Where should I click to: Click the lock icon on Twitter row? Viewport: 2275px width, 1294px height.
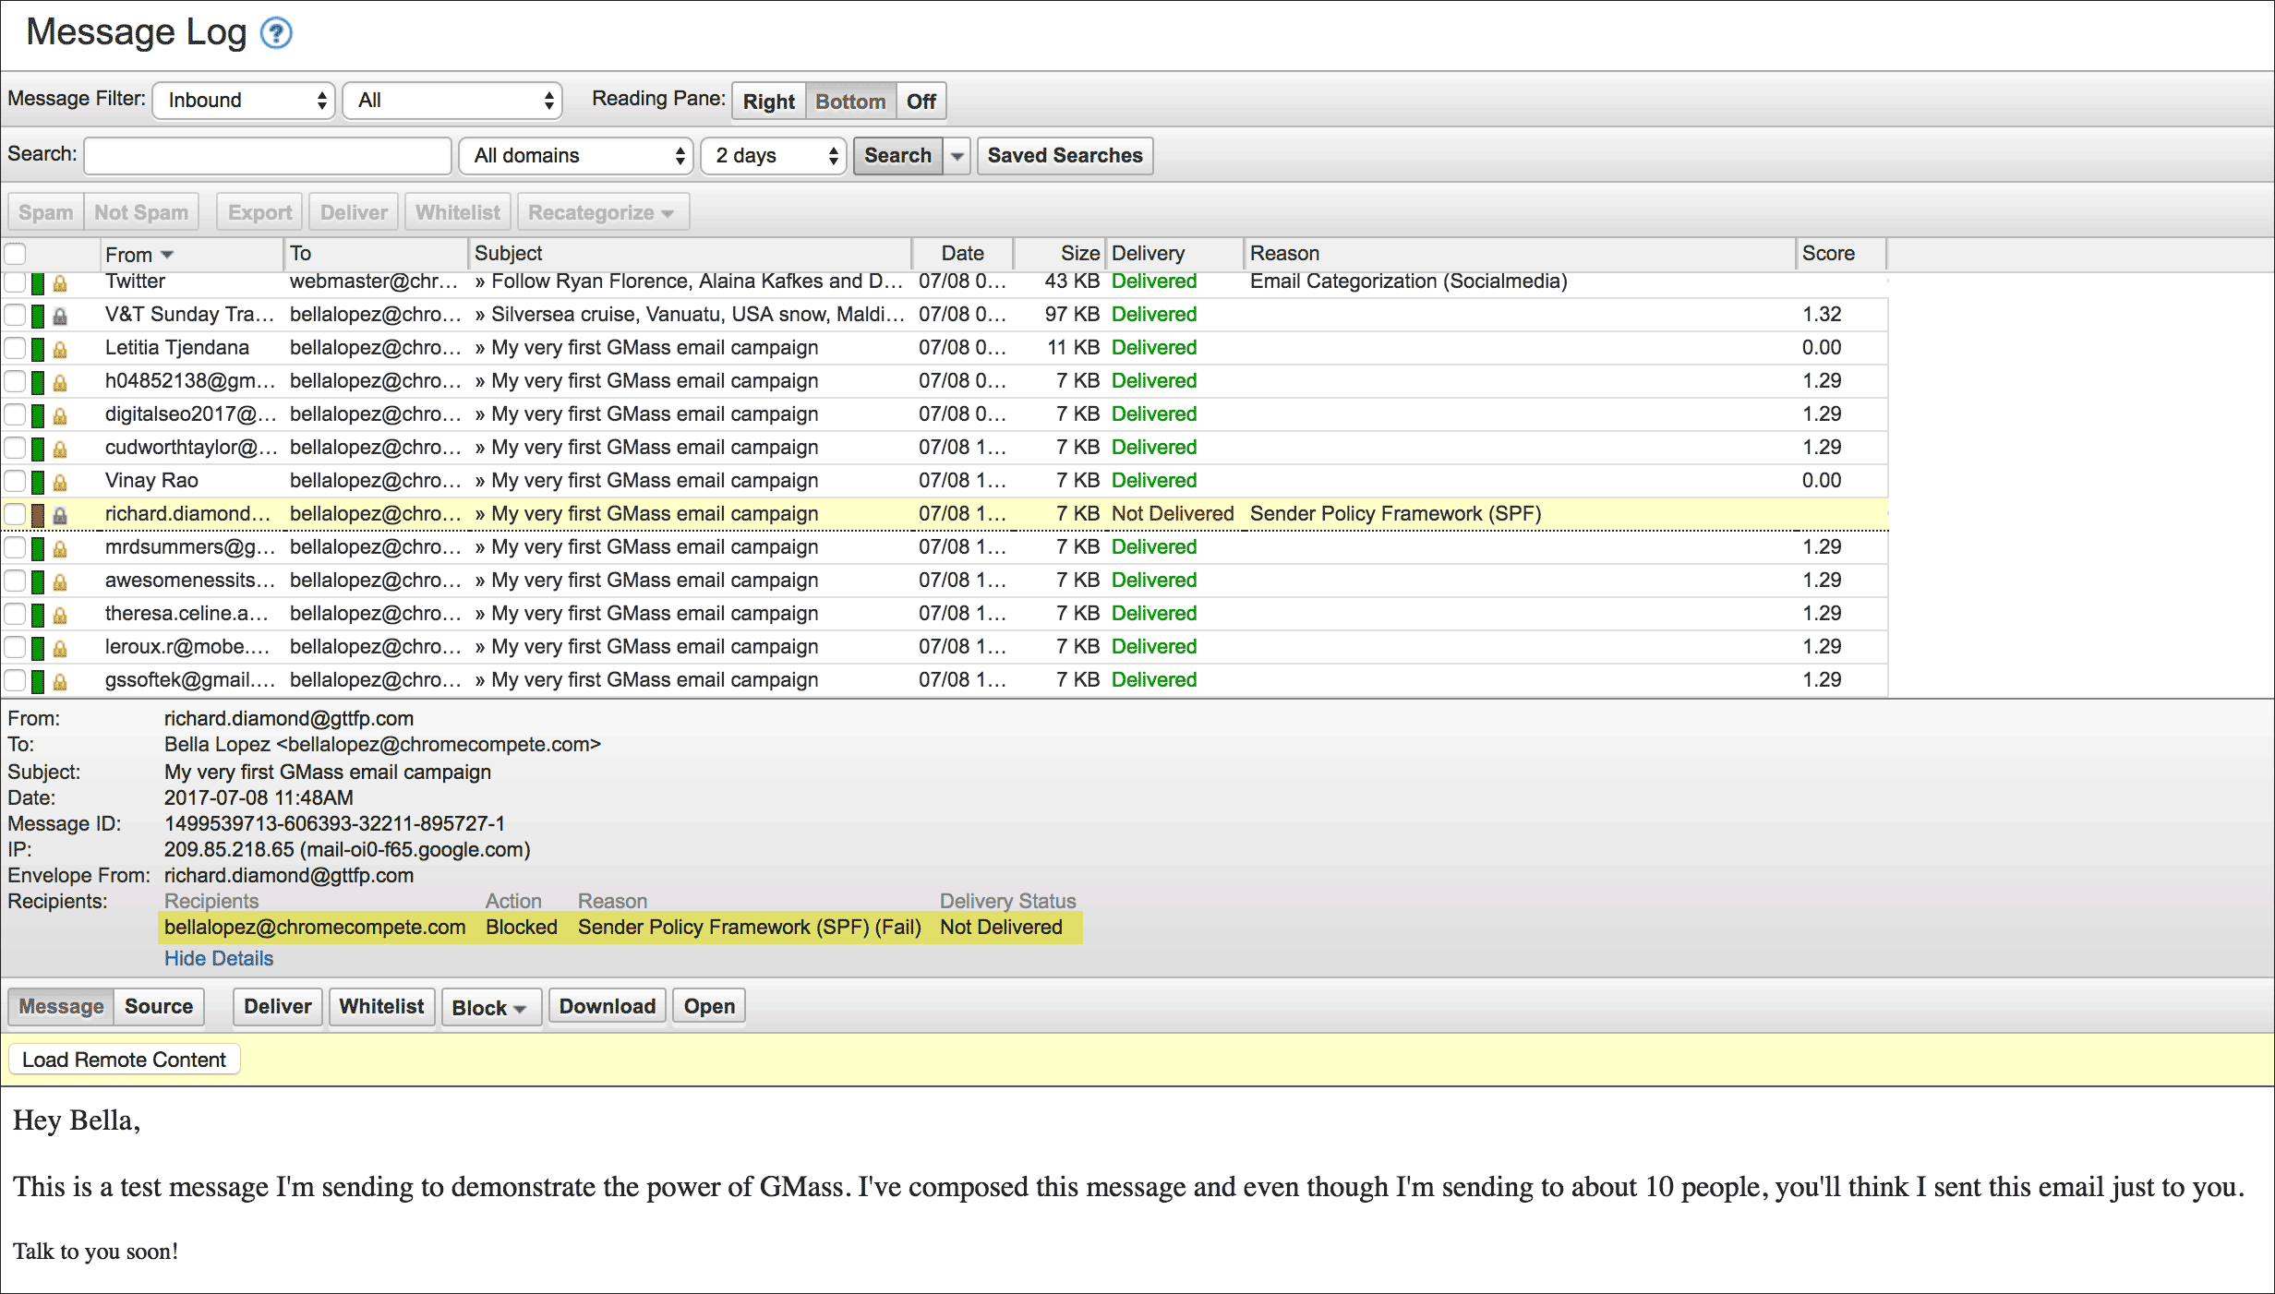[60, 283]
